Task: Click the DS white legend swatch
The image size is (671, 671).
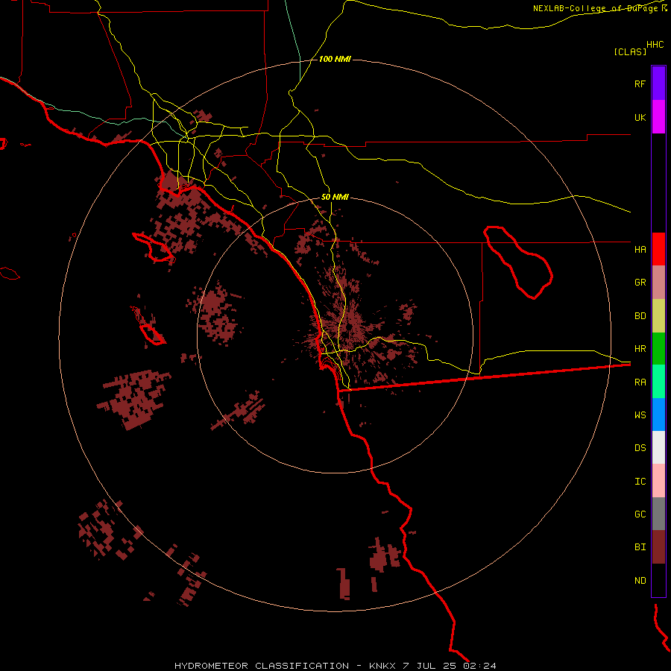Action: [658, 447]
